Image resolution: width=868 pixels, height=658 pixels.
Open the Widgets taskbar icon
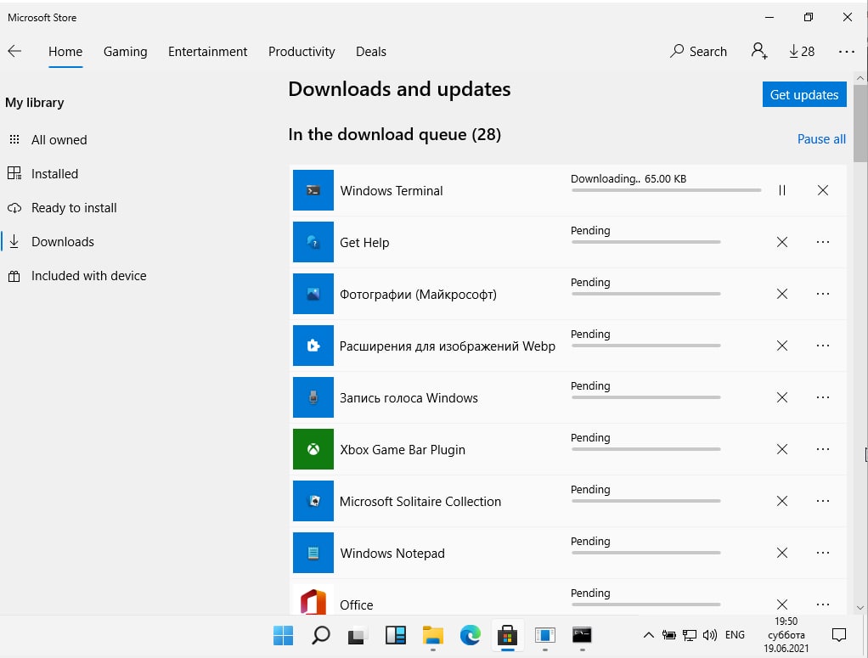click(395, 635)
